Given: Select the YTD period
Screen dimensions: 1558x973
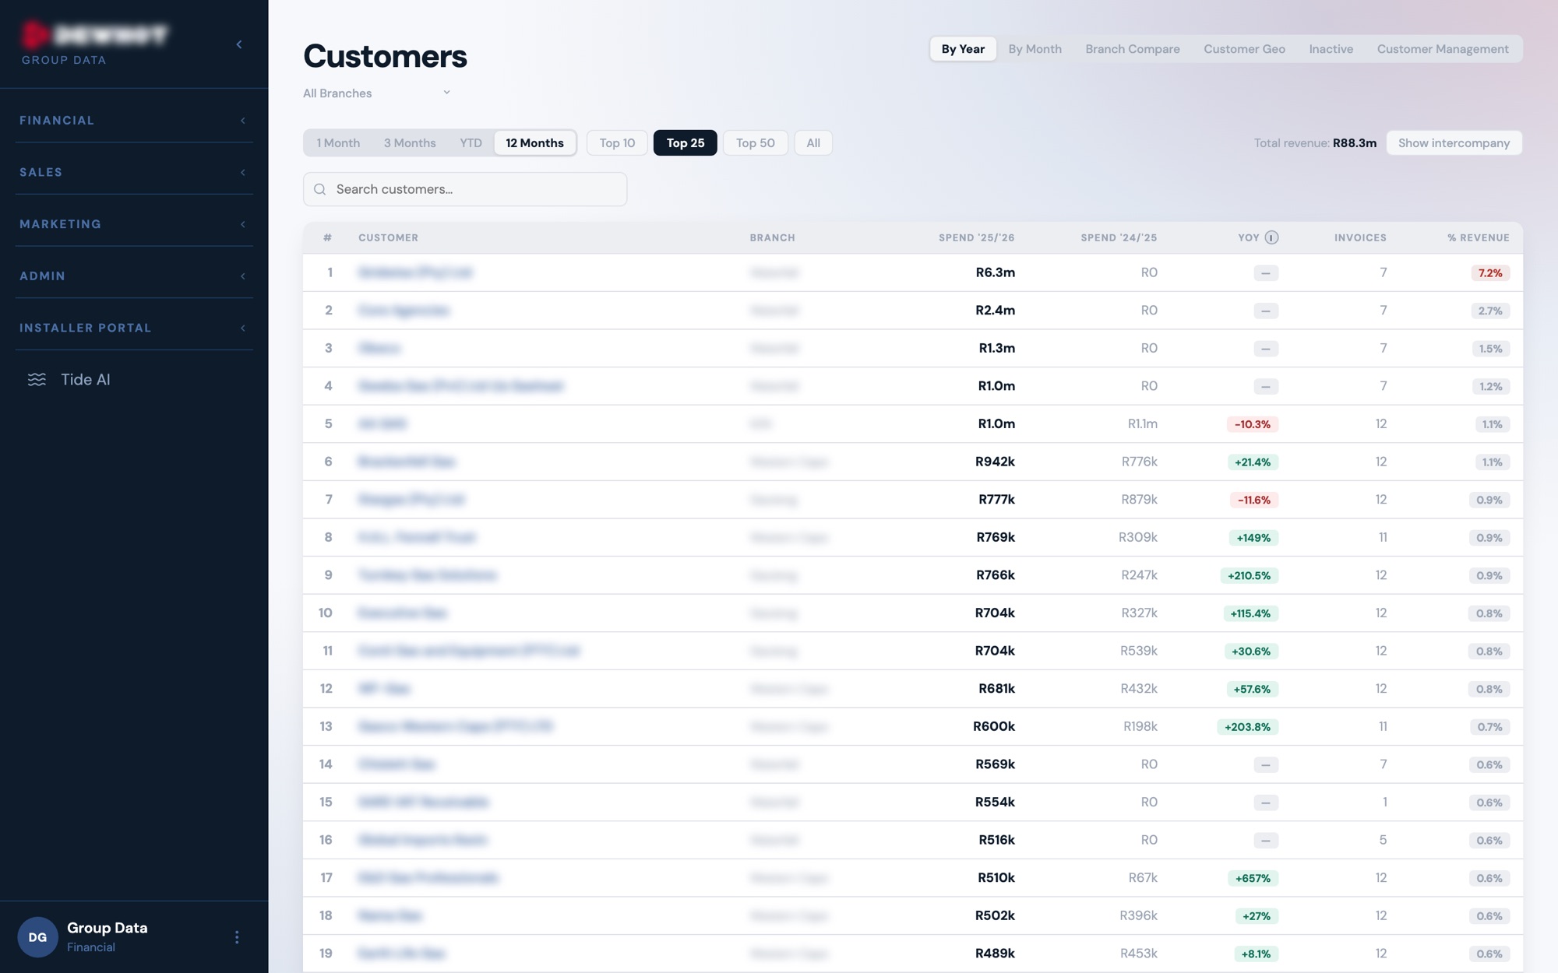Looking at the screenshot, I should (471, 143).
